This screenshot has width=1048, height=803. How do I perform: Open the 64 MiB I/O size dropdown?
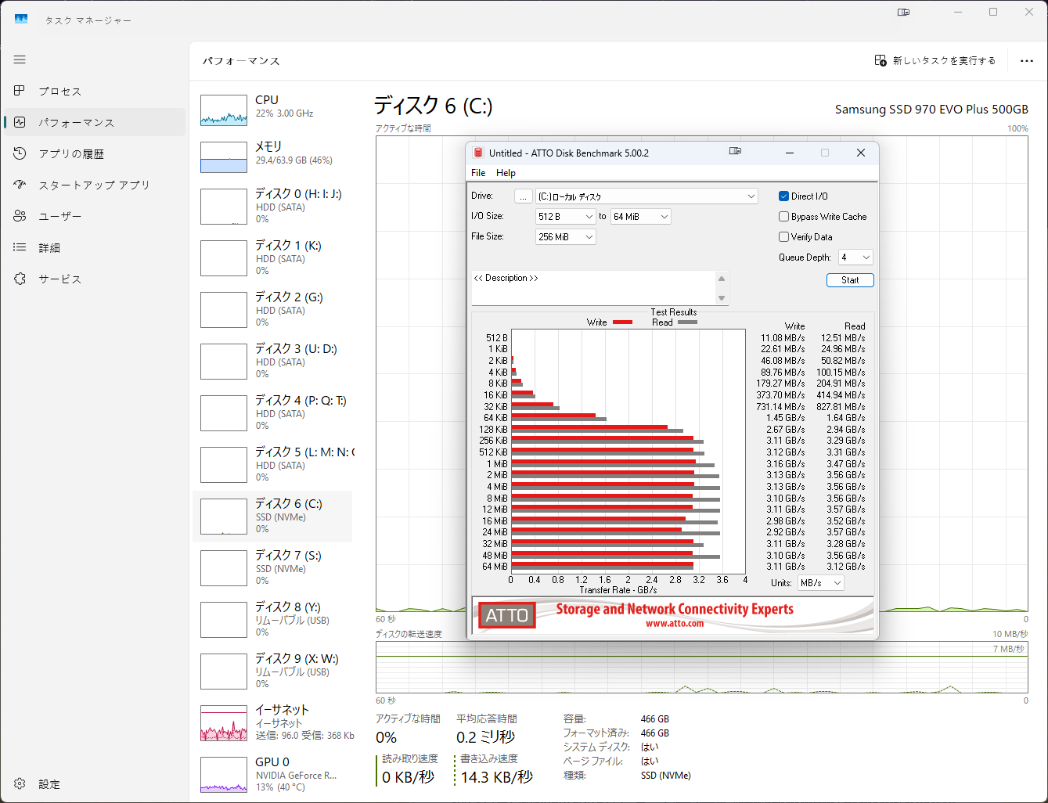point(641,217)
